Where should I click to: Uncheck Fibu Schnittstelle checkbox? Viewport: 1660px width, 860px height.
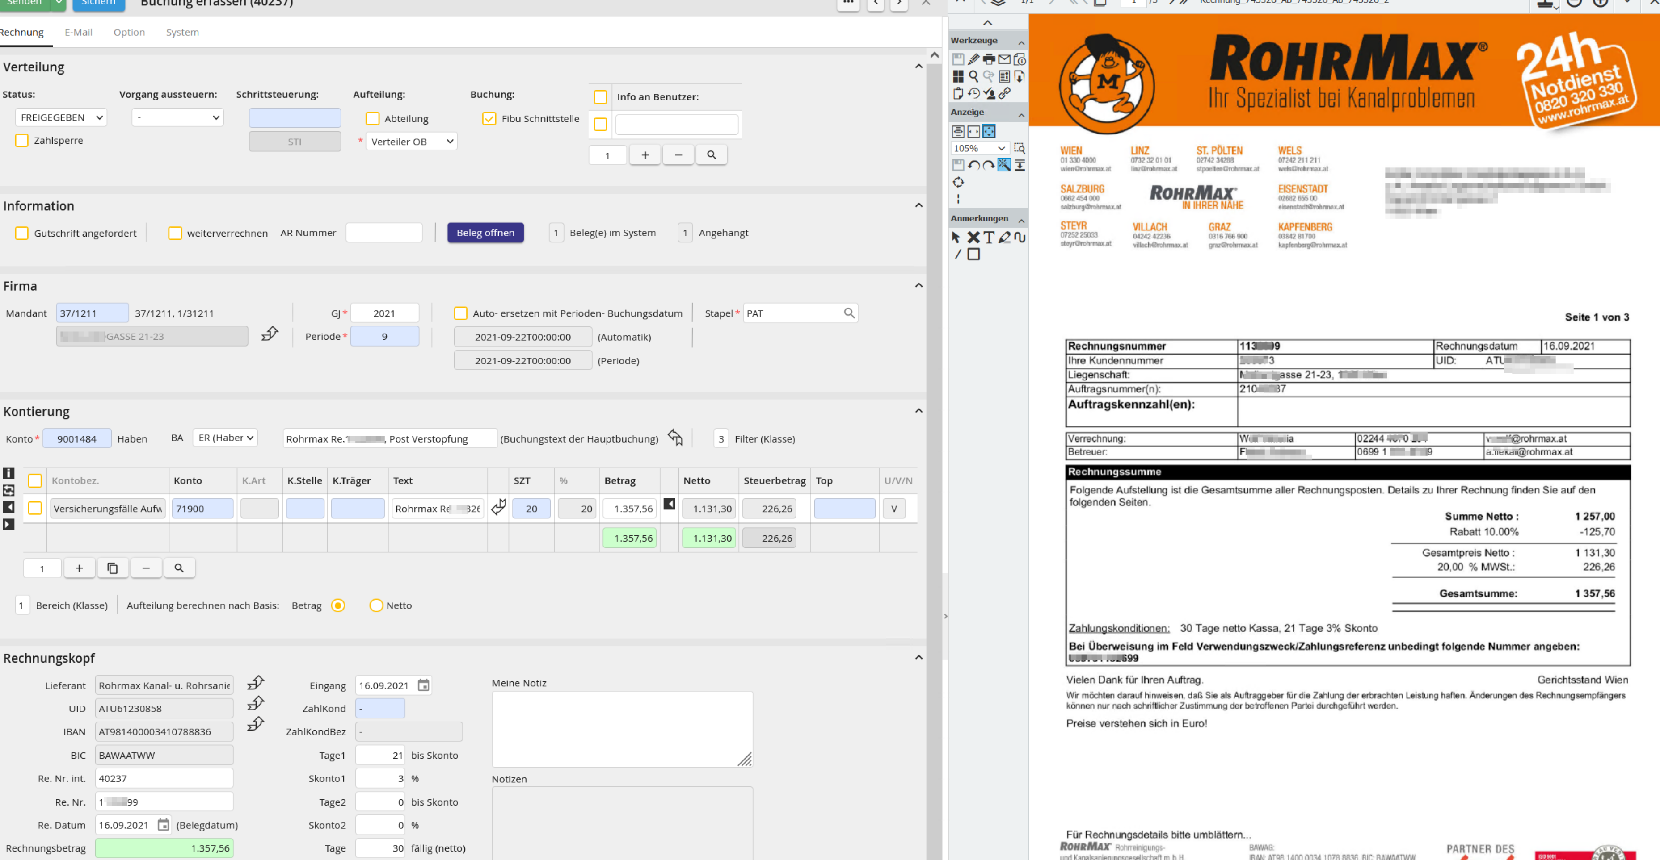click(489, 118)
